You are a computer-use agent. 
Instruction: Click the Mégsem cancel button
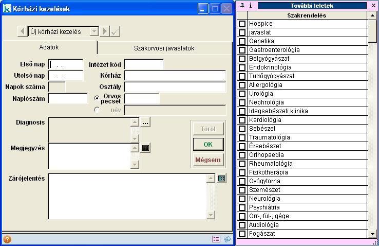pos(207,160)
